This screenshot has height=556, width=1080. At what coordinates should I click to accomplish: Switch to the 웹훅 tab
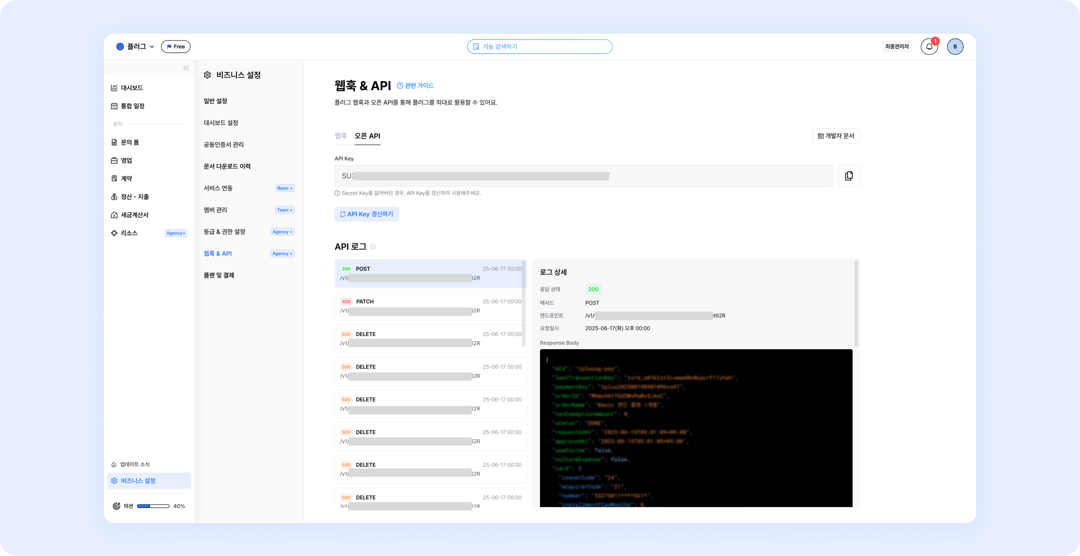(340, 136)
